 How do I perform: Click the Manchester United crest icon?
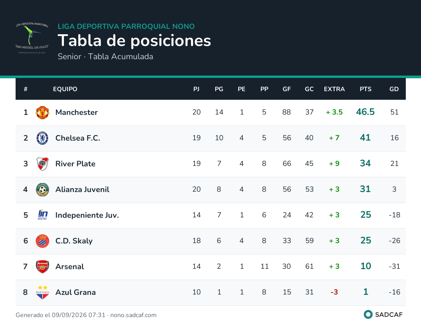[x=42, y=113]
